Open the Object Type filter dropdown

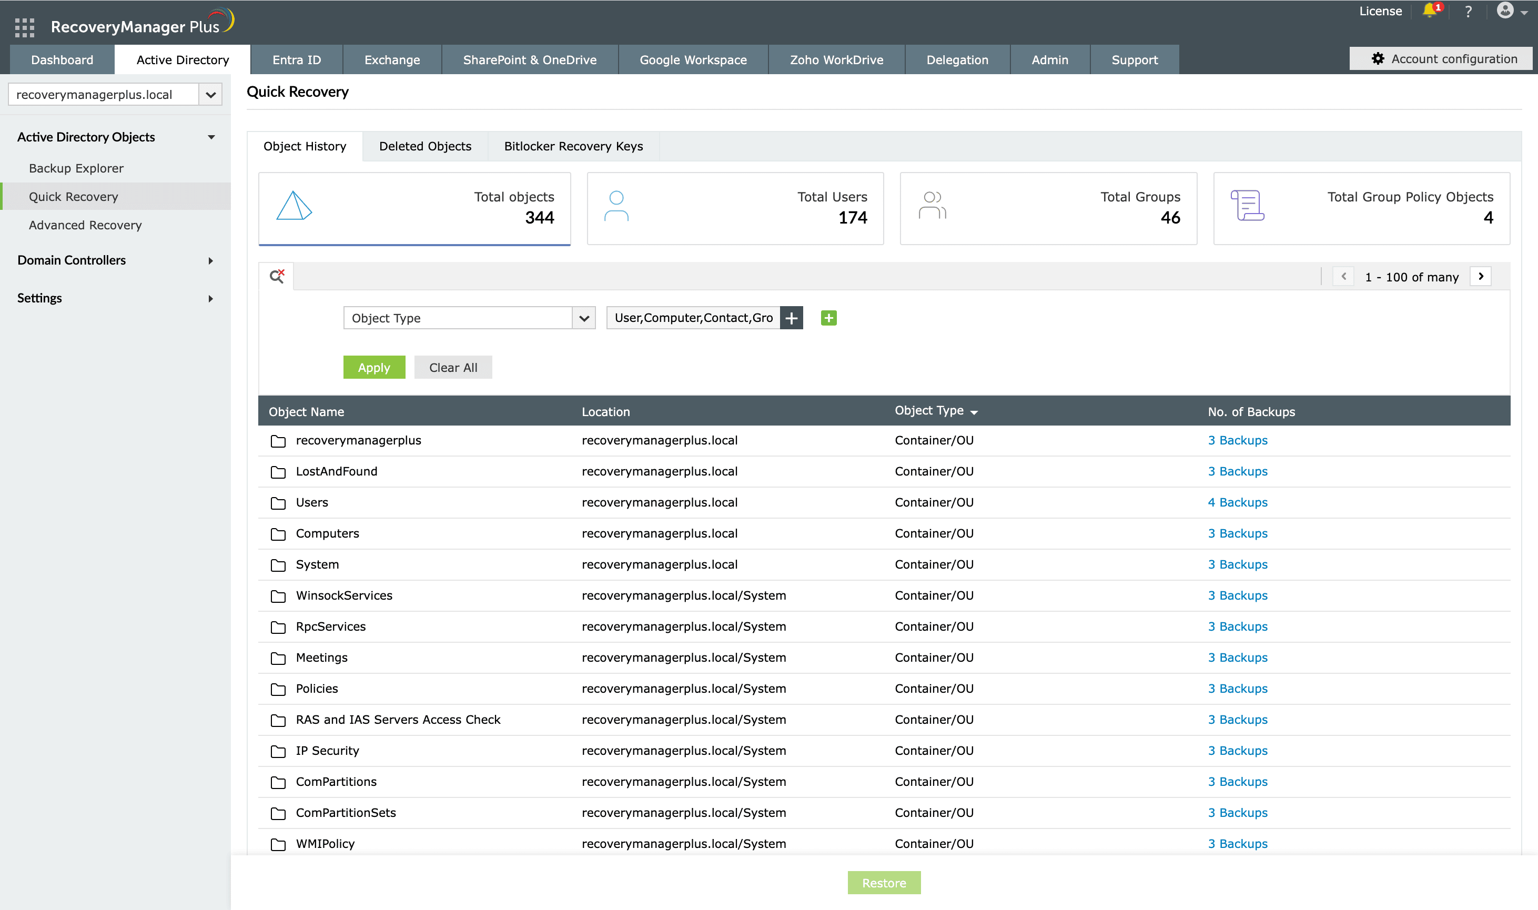(x=583, y=318)
